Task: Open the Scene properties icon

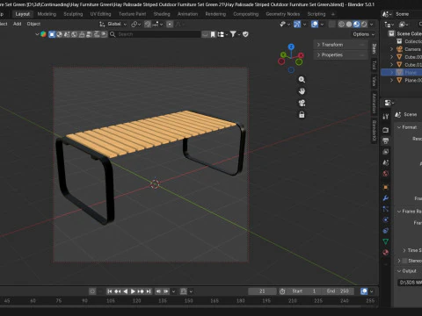Action: [x=386, y=162]
